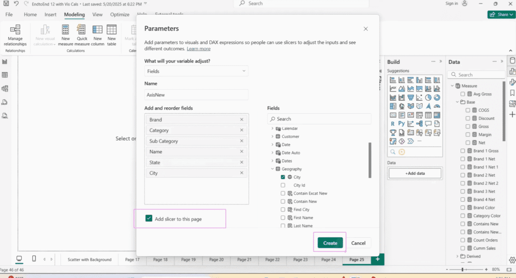Collapse the Measure table in Data pane
This screenshot has width=516, height=278.
click(x=452, y=86)
